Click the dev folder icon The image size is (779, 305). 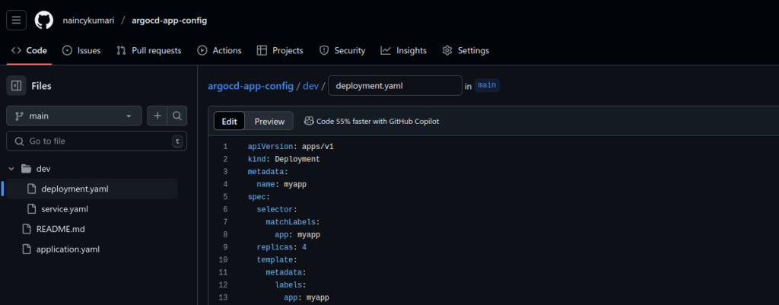point(26,168)
